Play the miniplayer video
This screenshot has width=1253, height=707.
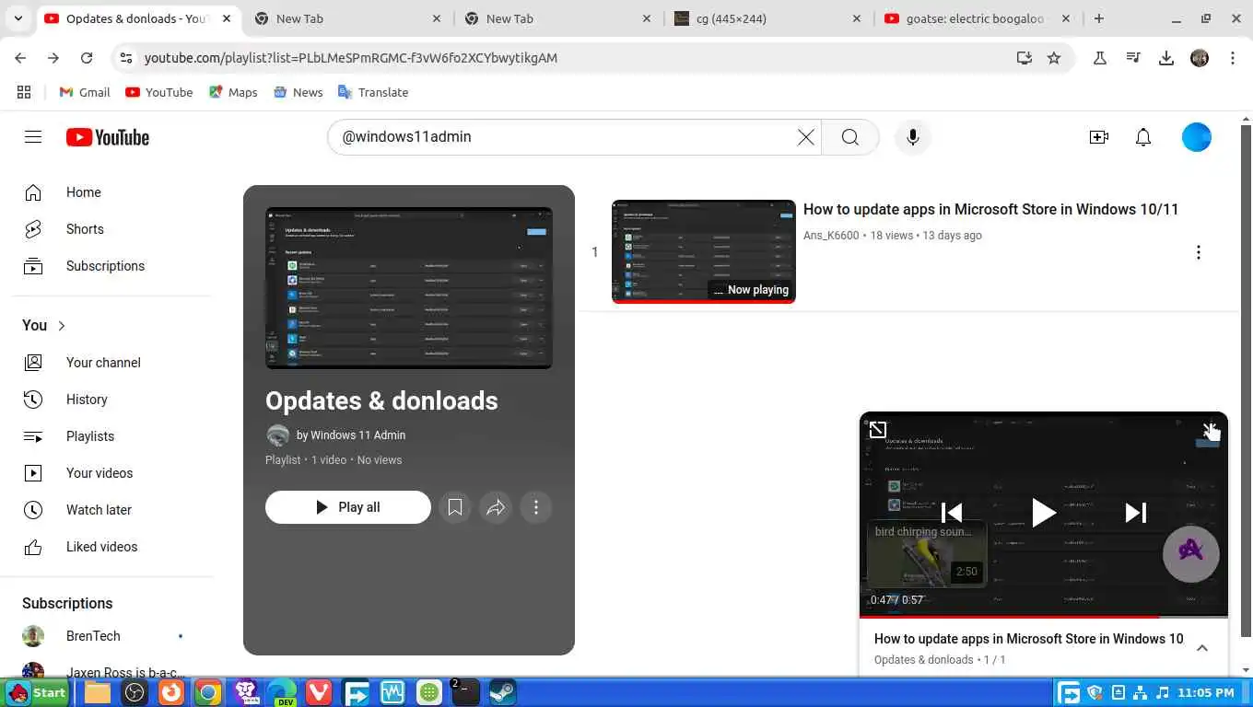click(x=1043, y=513)
